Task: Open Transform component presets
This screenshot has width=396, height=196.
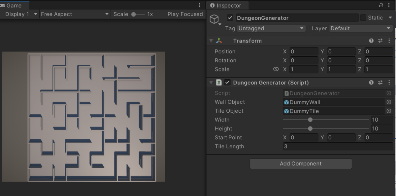Action: click(380, 41)
